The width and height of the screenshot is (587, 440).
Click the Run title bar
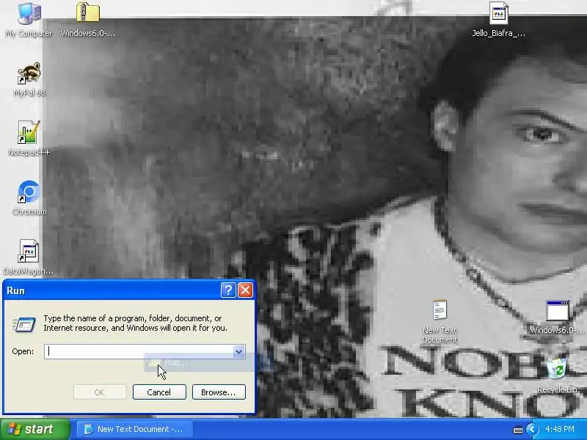pos(112,290)
